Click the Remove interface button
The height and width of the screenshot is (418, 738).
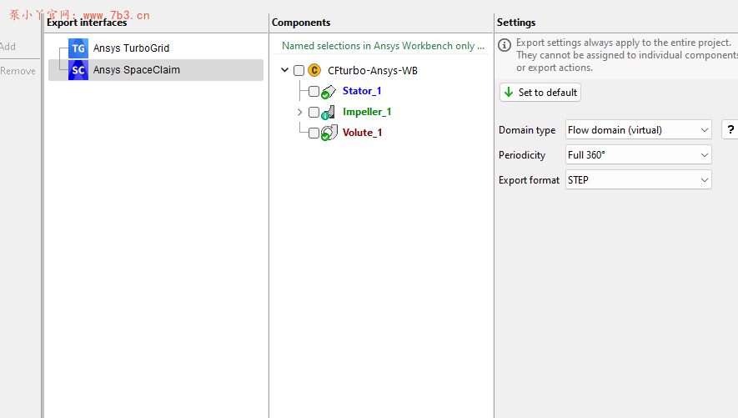(x=18, y=71)
